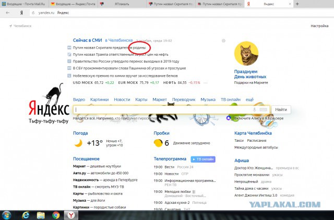Click source icon beside Нобелевскую премию headline
Viewport: 334px width, 220px height.
(x=69, y=76)
